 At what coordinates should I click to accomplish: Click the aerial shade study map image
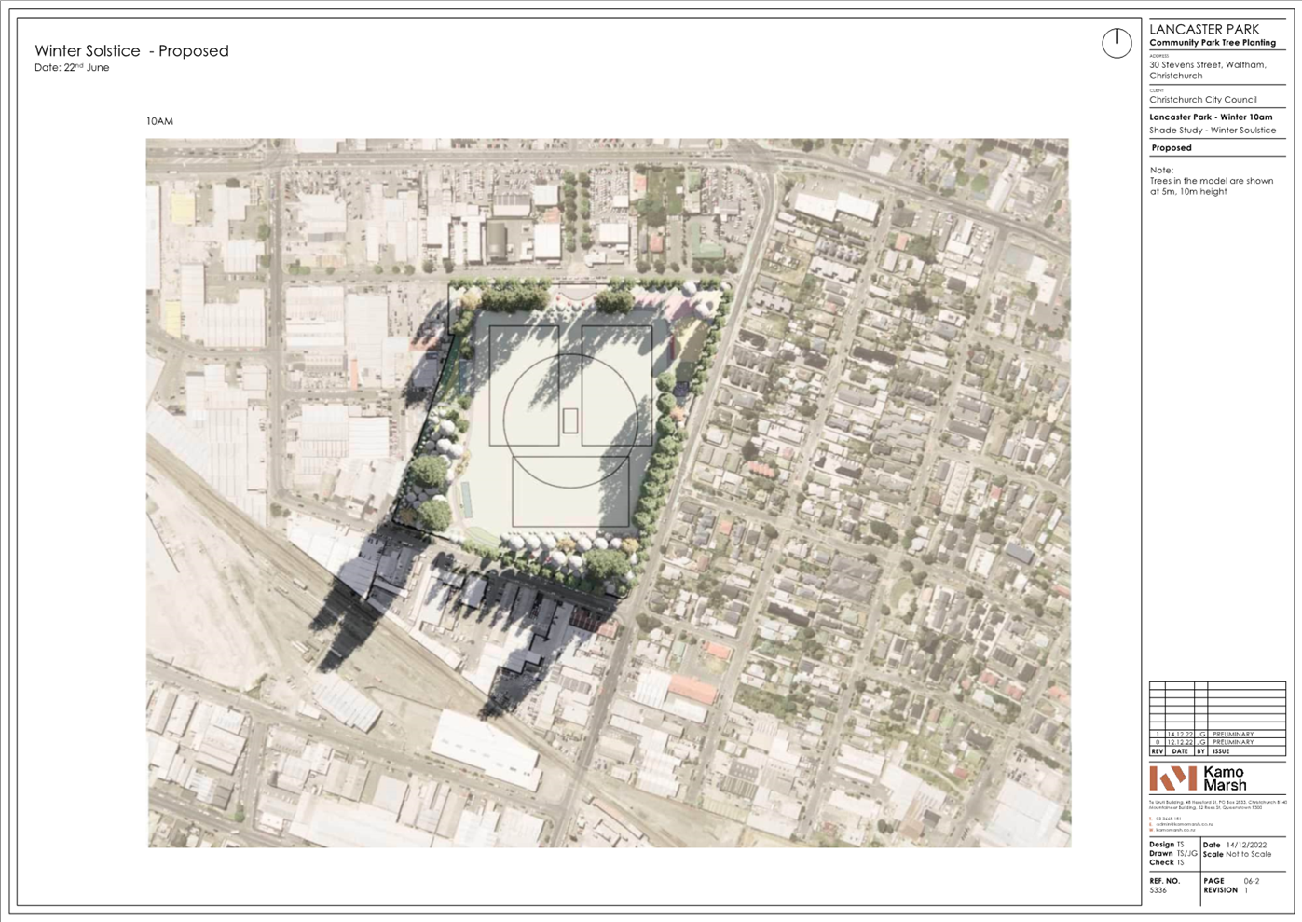608,493
